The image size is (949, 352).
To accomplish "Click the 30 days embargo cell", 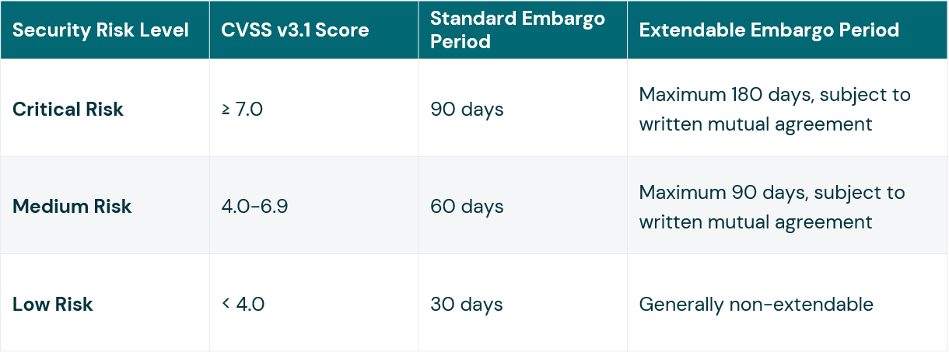I will [467, 304].
